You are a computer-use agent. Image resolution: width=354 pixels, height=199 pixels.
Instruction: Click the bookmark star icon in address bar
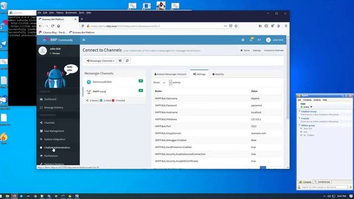(x=236, y=26)
